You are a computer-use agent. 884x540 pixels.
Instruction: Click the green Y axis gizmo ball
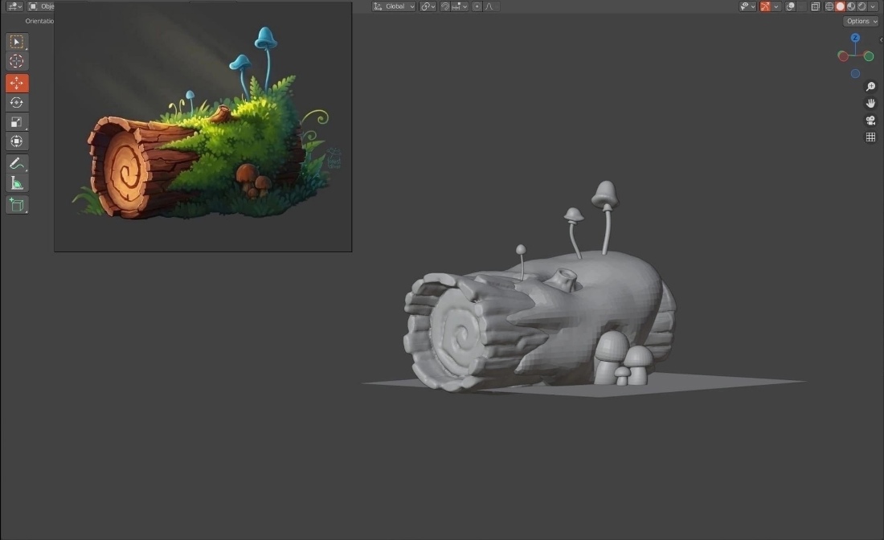[x=869, y=55]
